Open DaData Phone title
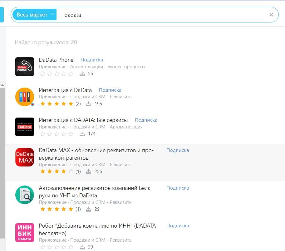 [56, 60]
